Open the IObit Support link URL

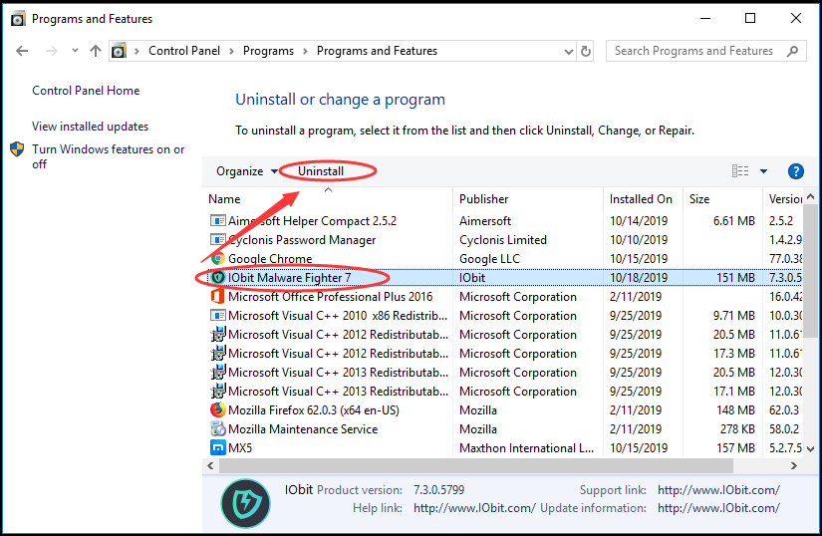718,490
